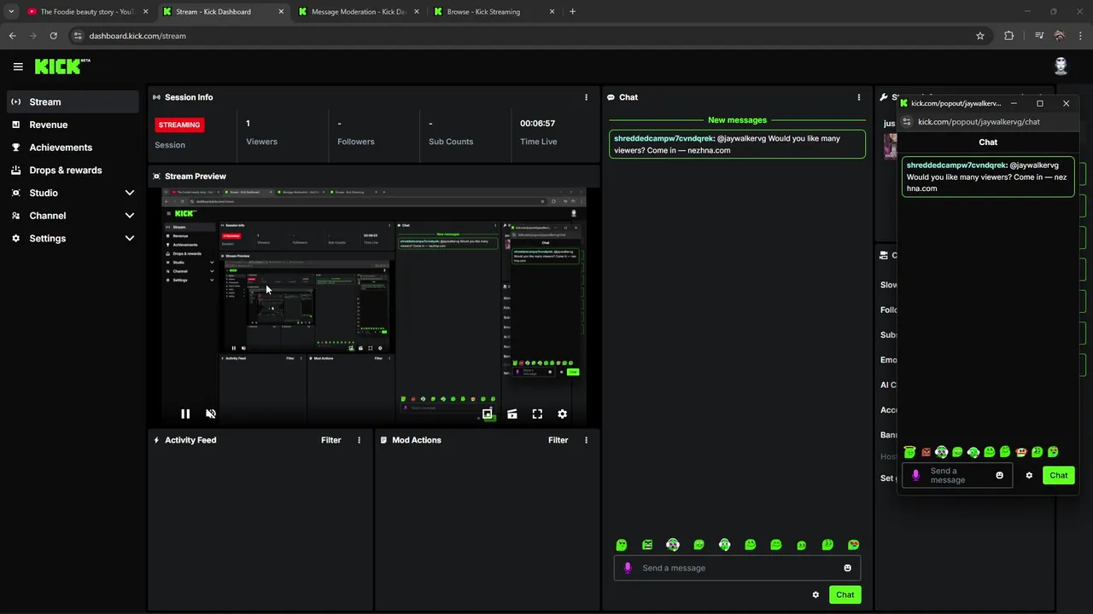The image size is (1093, 614).
Task: Click username shreddedcampw7cvndqrek in popout chat
Action: click(x=956, y=165)
